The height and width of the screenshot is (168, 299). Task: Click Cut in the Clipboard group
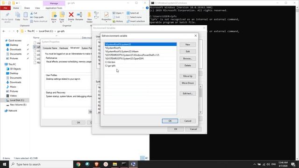coord(34,13)
